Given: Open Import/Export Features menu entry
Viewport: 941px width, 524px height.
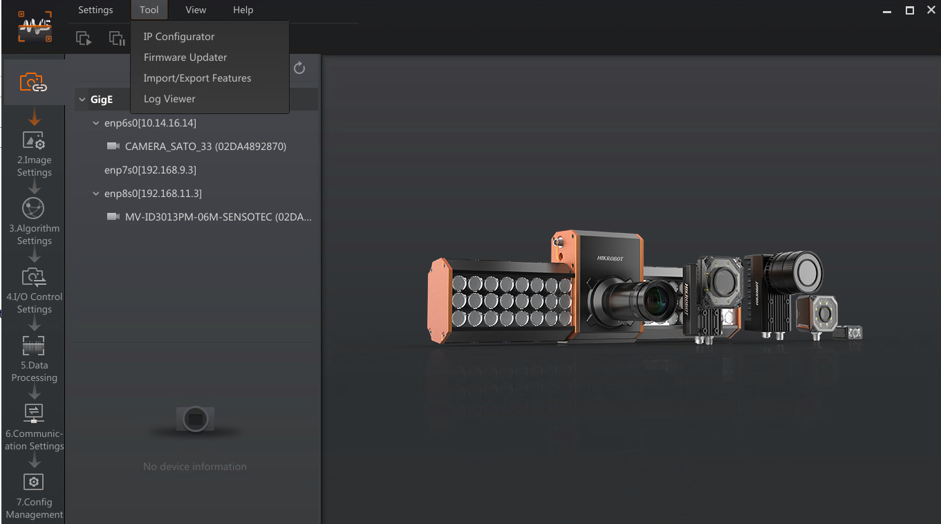Looking at the screenshot, I should [197, 78].
